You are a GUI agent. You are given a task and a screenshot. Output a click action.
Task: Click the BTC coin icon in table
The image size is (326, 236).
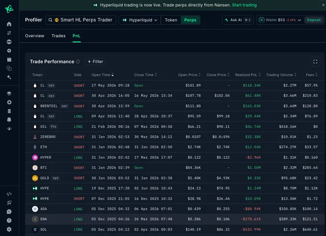tap(35, 167)
